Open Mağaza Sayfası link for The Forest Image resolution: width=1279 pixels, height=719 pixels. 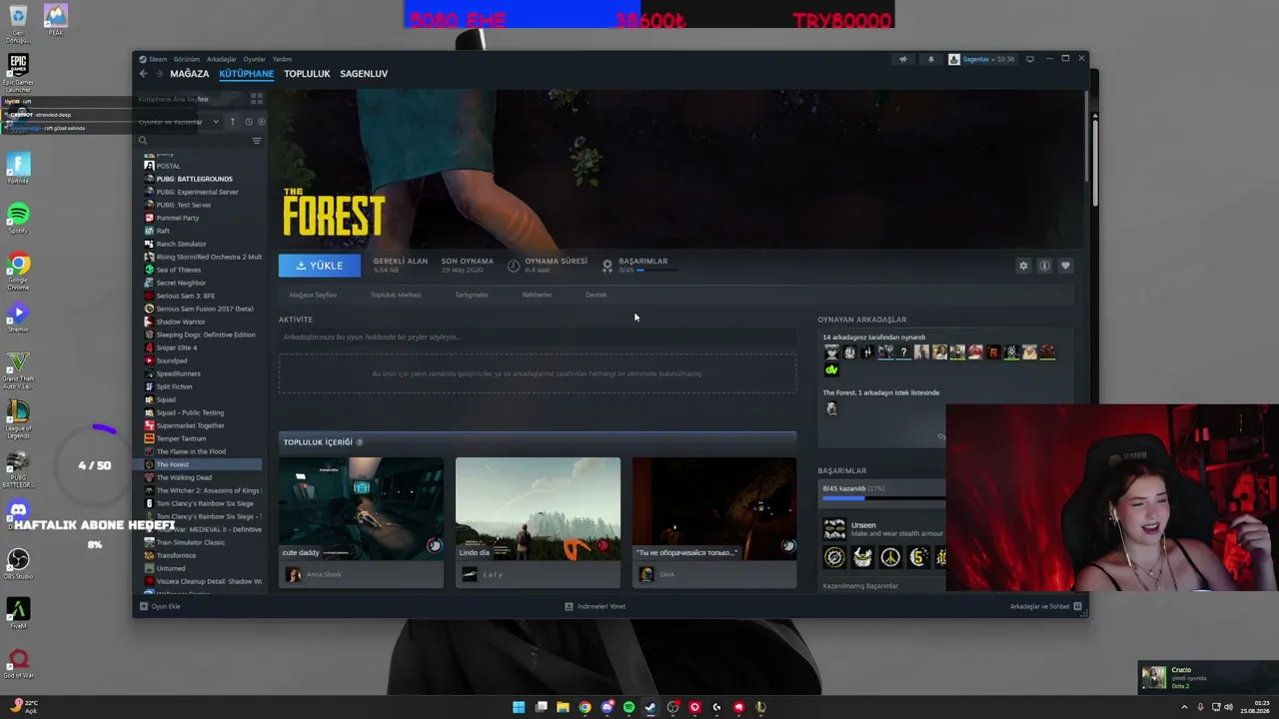(x=313, y=295)
